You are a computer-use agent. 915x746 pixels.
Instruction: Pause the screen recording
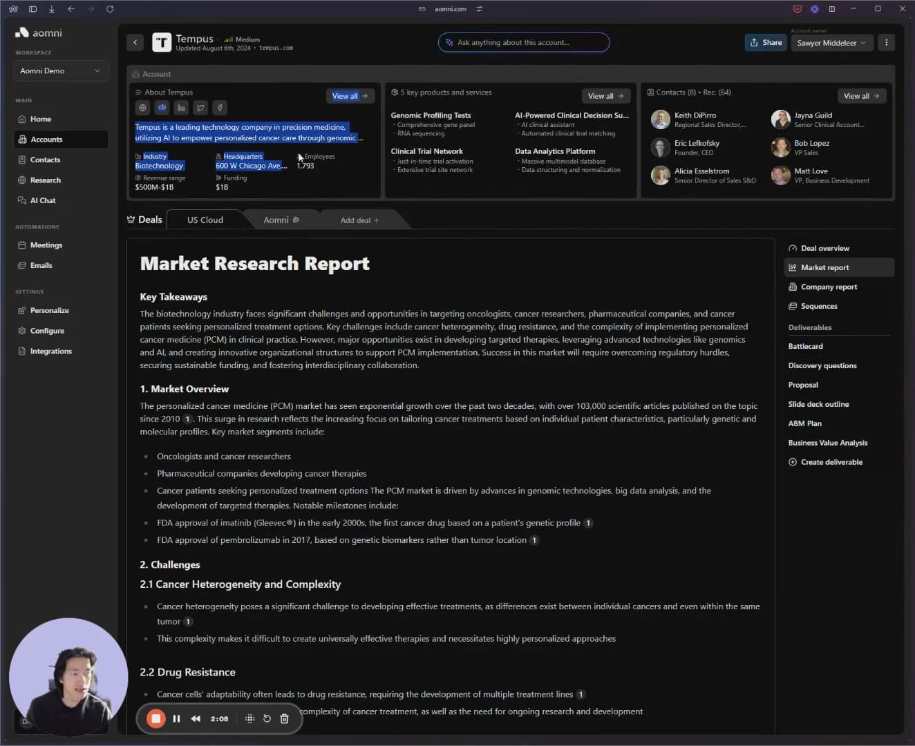176,719
